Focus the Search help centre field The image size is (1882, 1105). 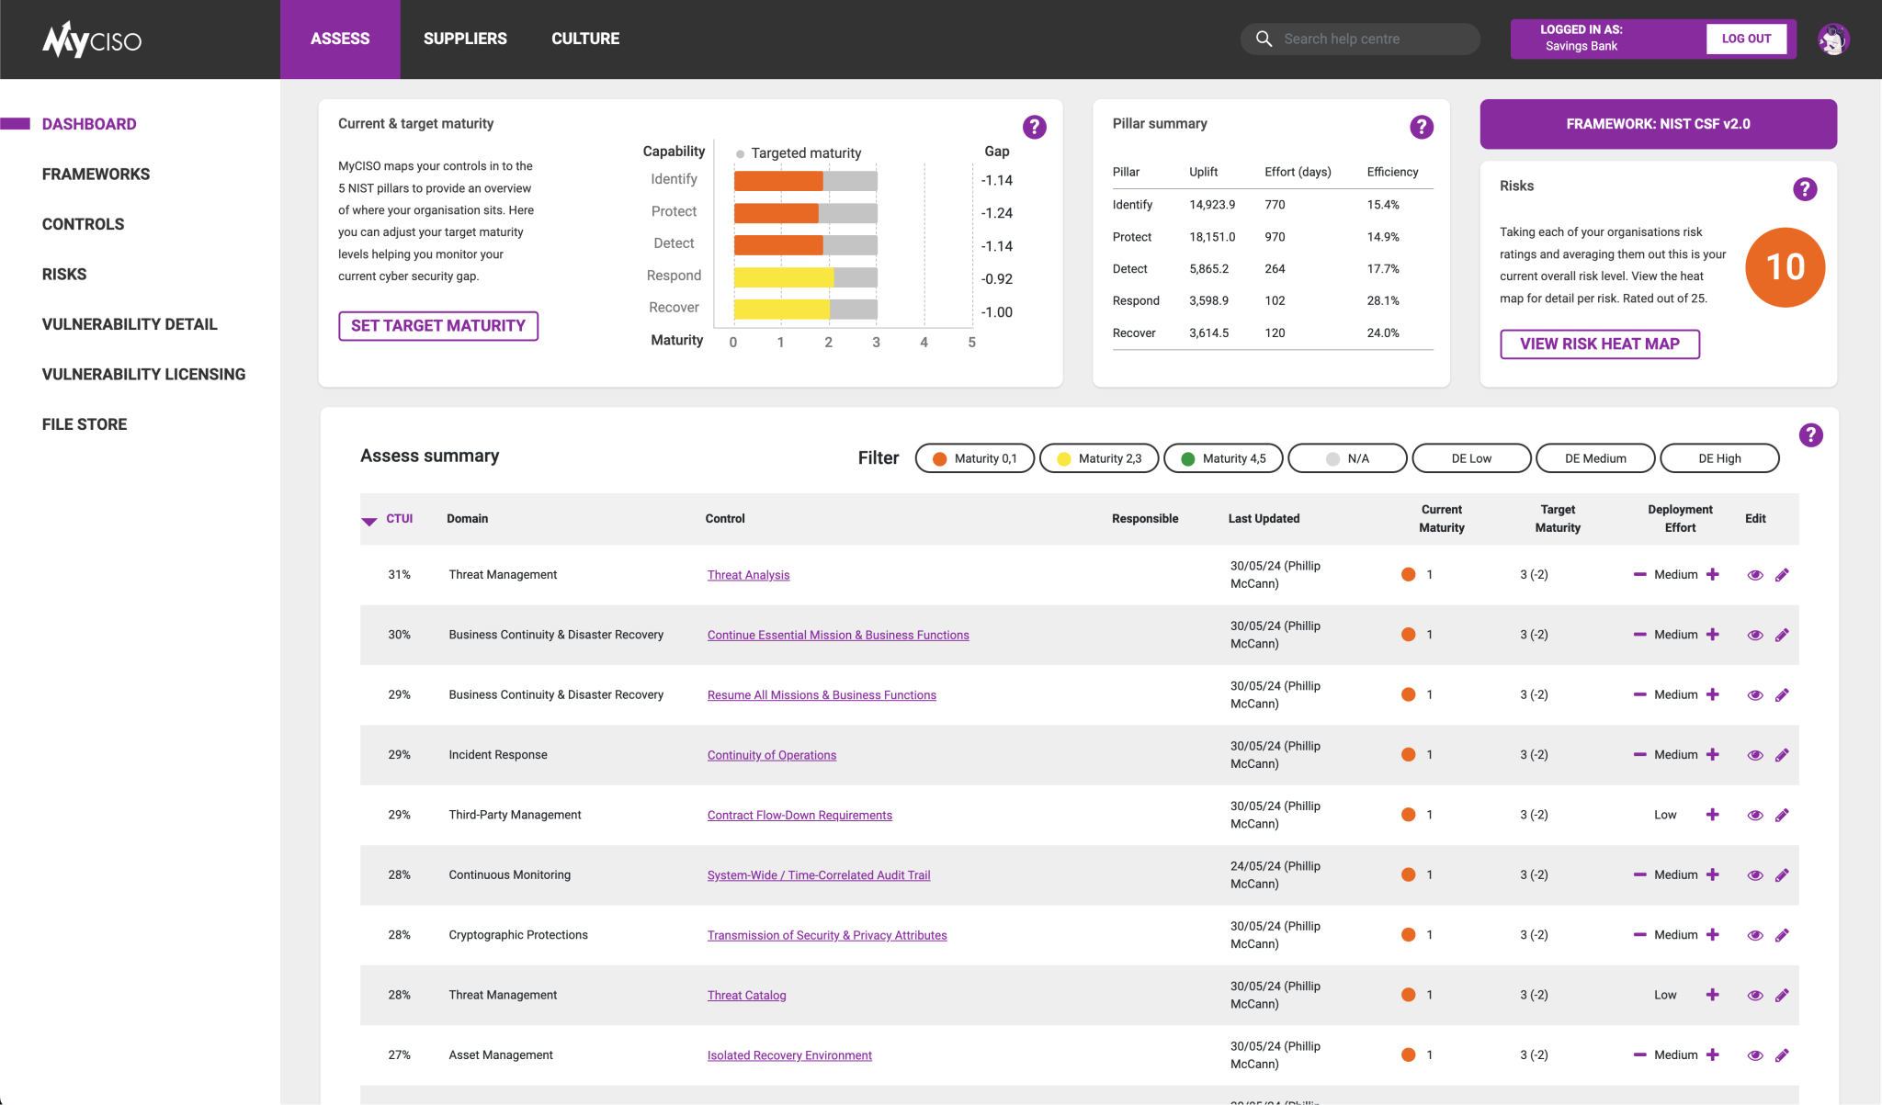(1360, 39)
